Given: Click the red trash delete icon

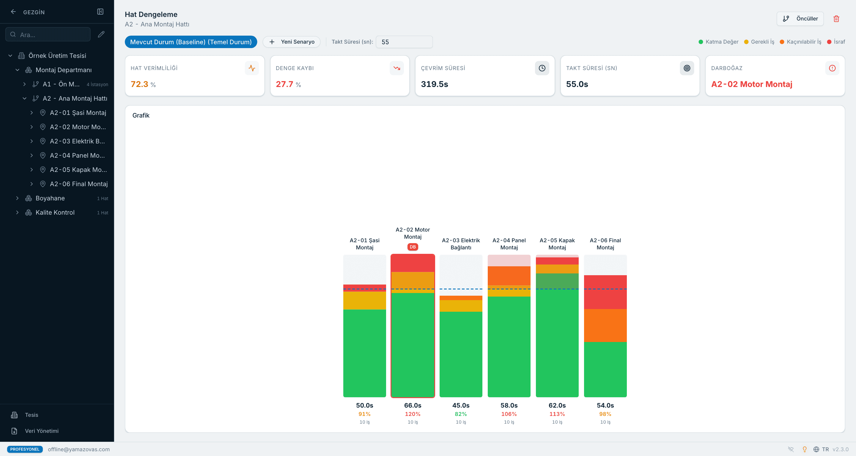Looking at the screenshot, I should (836, 19).
